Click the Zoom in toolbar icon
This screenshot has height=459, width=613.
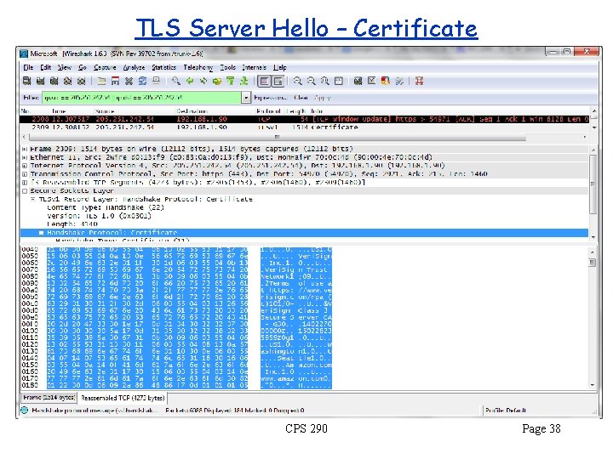(x=299, y=82)
